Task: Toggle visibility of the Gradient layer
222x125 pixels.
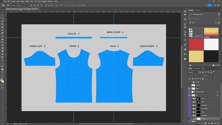Action: point(189,119)
